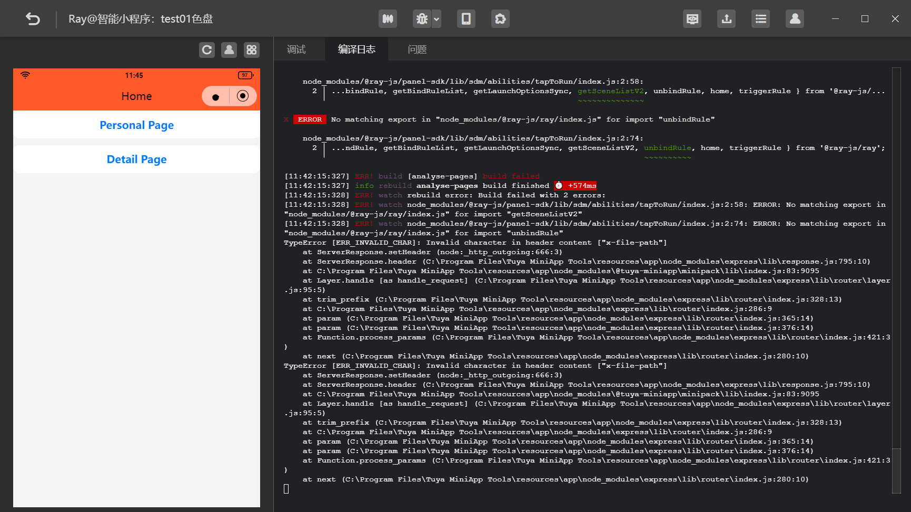
Task: Click the bug debug icon
Action: (422, 19)
